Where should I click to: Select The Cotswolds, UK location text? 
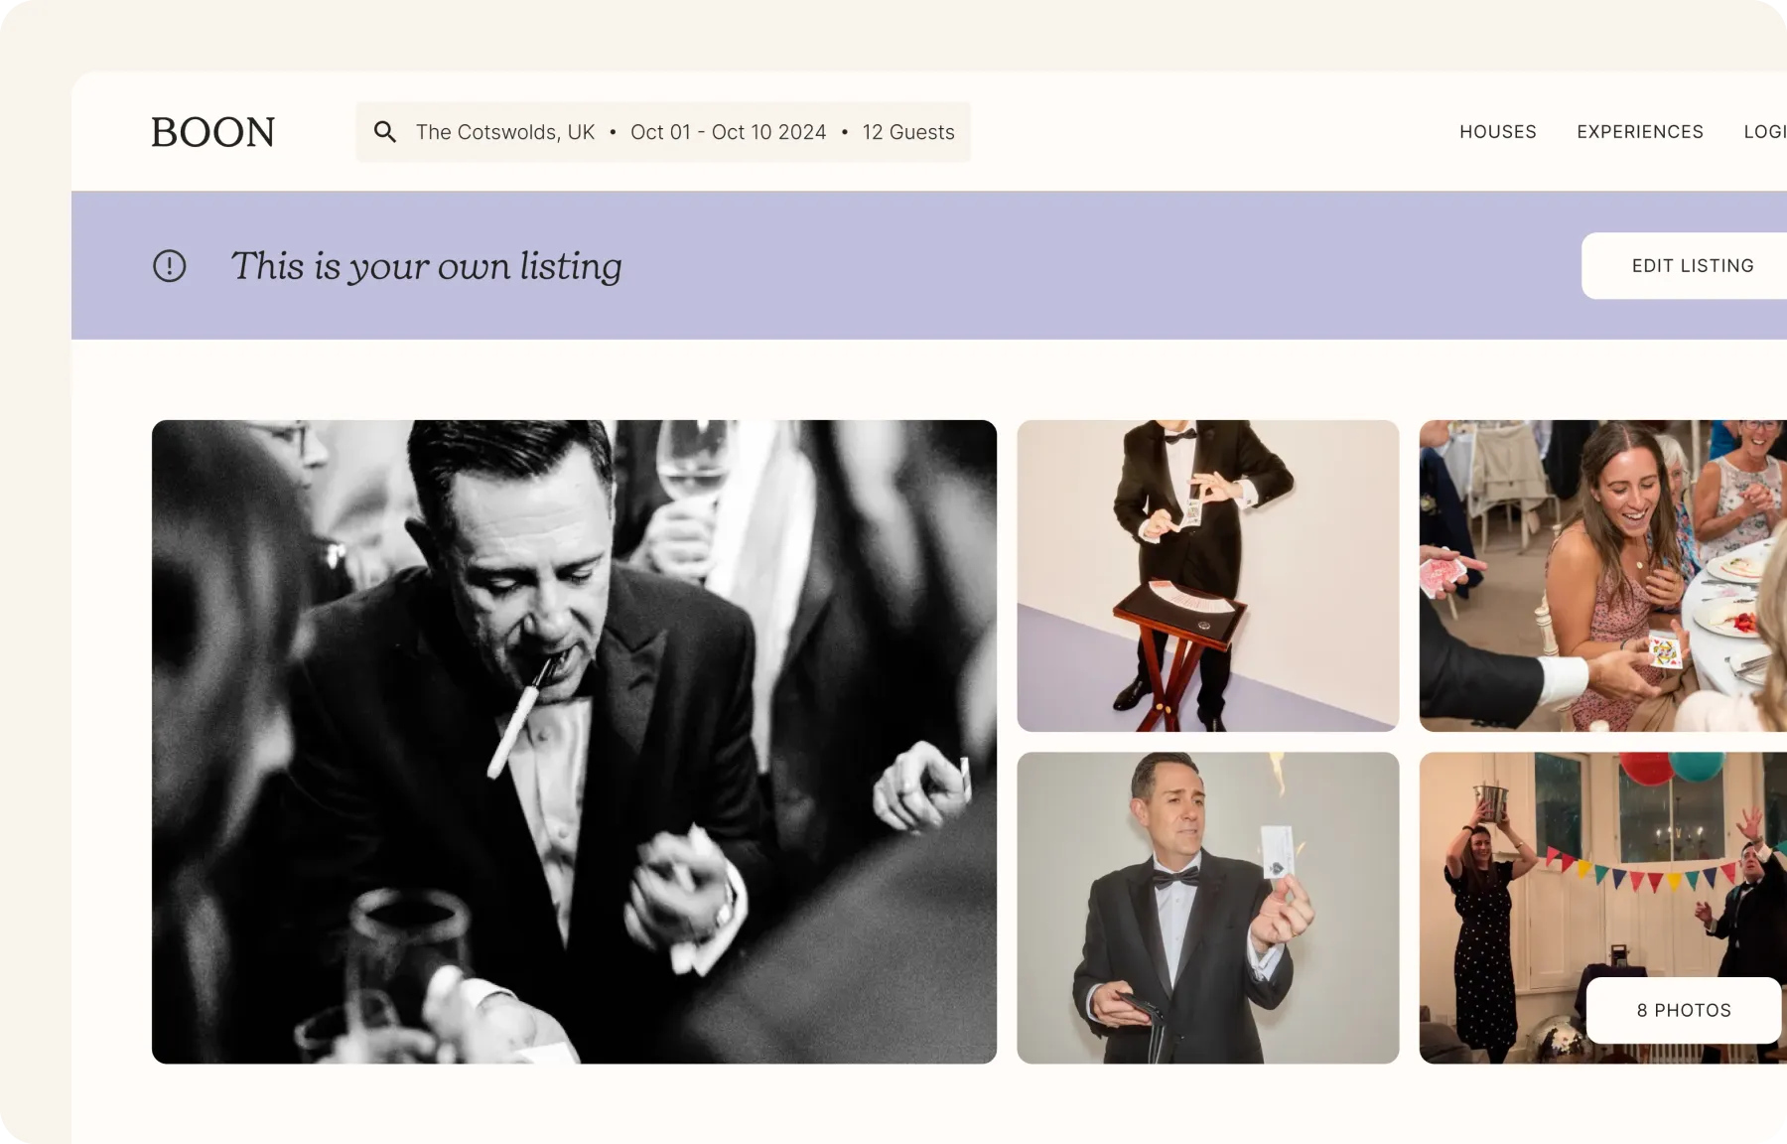click(x=505, y=132)
